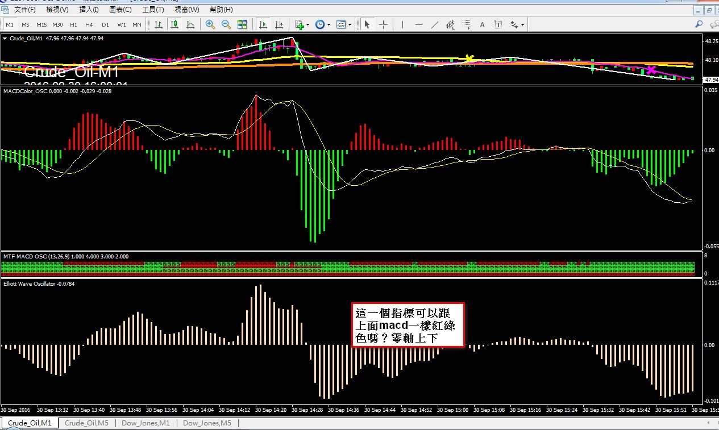Switch to the Dow_Jones,M5 chart tab

pos(207,423)
